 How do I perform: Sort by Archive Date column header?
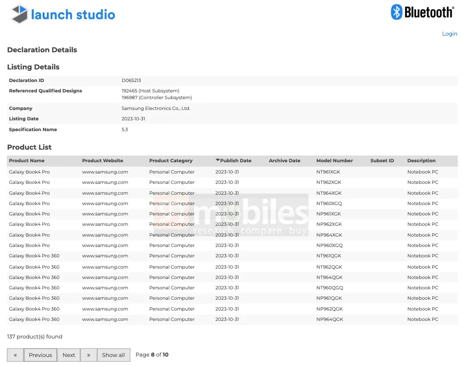(284, 161)
